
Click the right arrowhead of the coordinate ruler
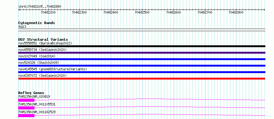click(x=264, y=10)
